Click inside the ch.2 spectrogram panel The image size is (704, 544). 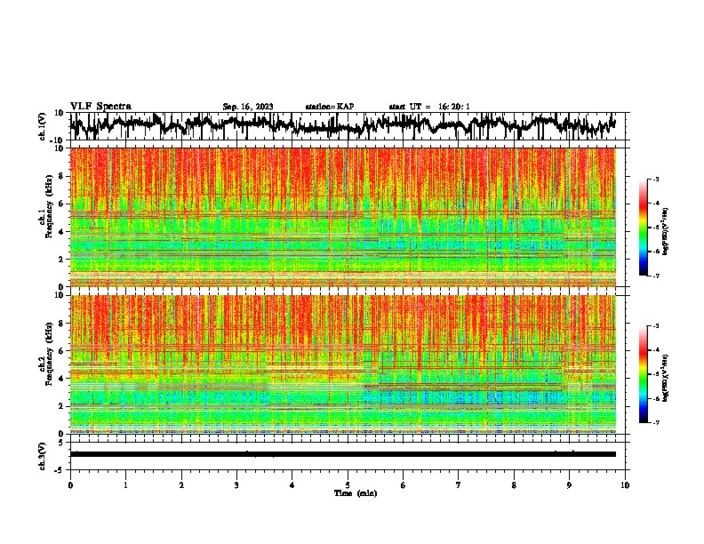click(343, 364)
